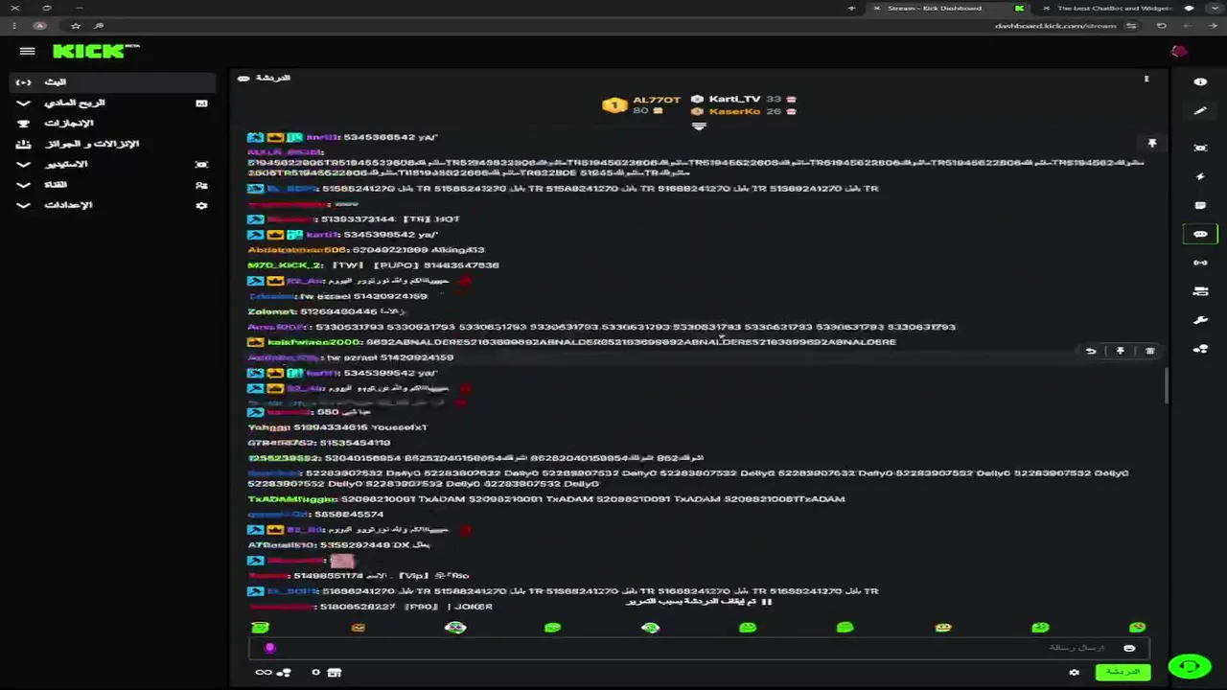Click the chat message input field

coord(699,649)
